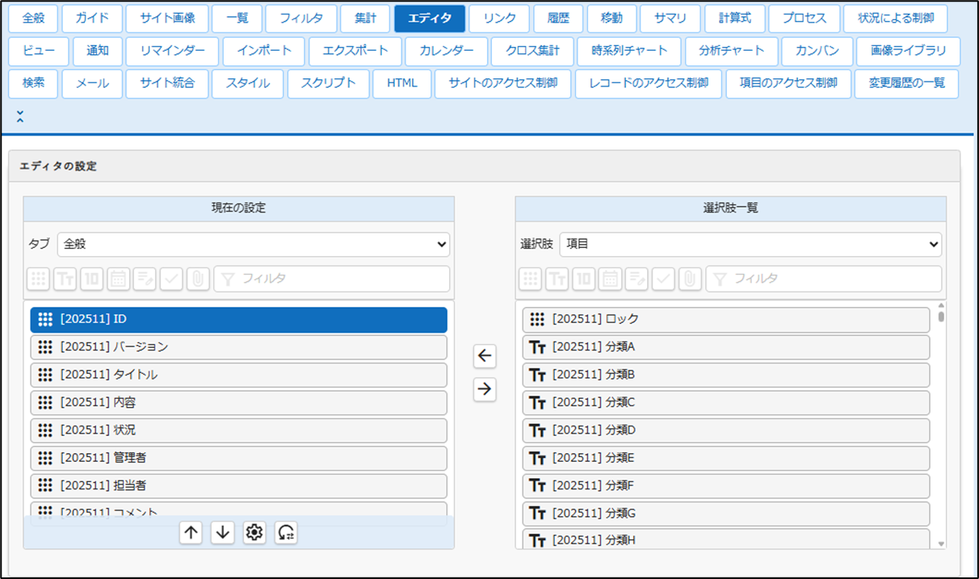
Task: Click left arrow to enable selected item
Action: coord(485,356)
